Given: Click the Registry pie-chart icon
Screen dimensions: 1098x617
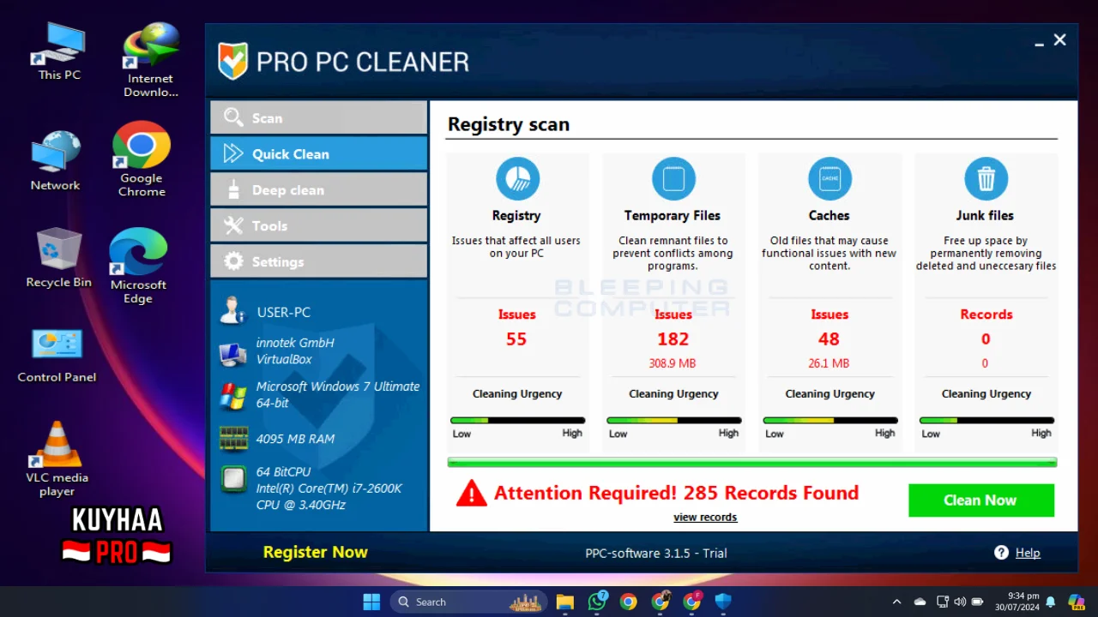Looking at the screenshot, I should pyautogui.click(x=517, y=179).
